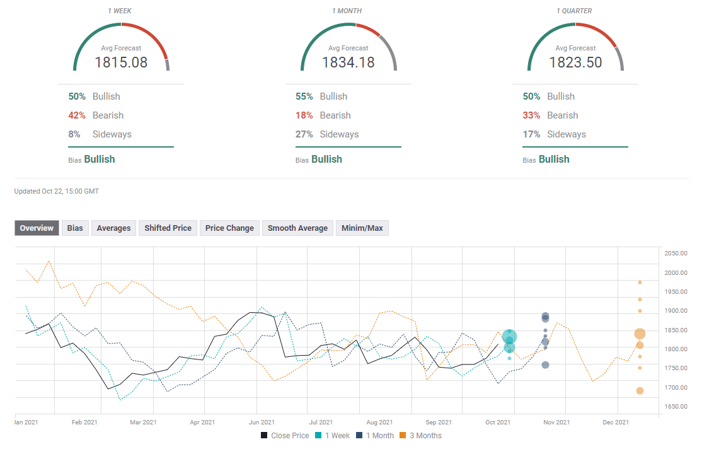702x449 pixels.
Task: Click the largest teal forecast bubble
Action: (x=510, y=337)
